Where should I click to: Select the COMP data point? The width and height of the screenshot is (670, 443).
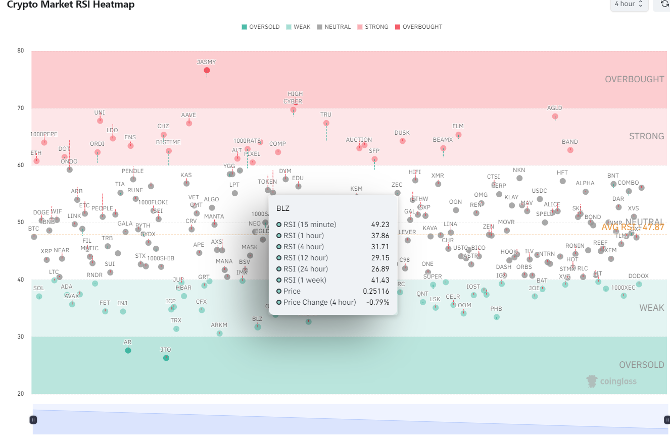coord(278,152)
